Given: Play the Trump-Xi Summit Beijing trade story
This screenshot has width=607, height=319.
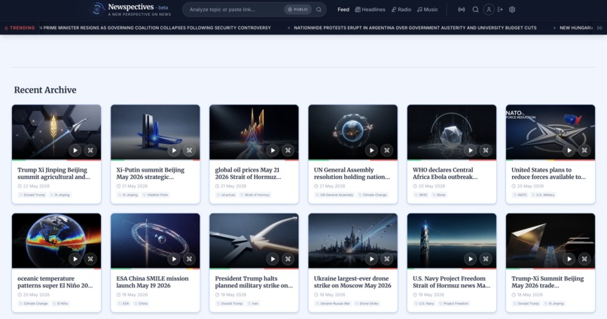Looking at the screenshot, I should (x=569, y=259).
